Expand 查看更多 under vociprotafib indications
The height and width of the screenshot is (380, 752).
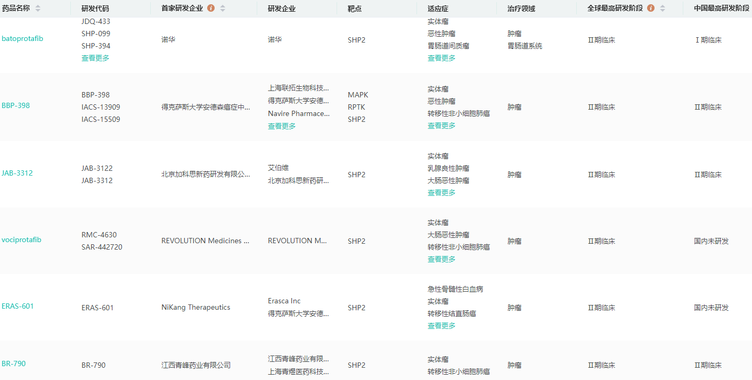coord(442,259)
